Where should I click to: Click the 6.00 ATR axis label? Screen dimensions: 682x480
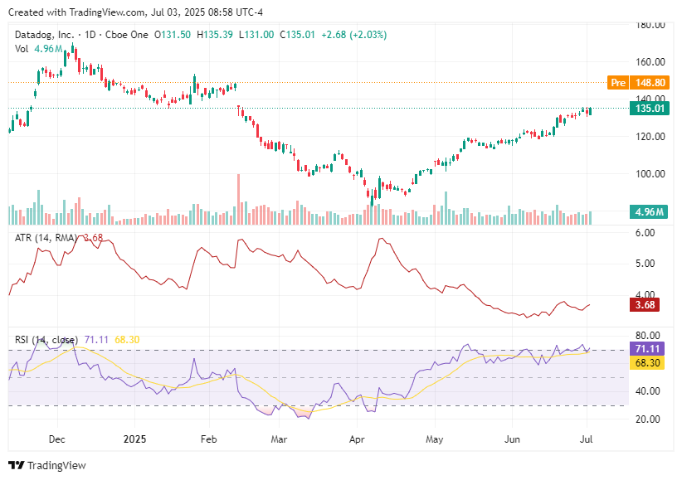point(645,233)
